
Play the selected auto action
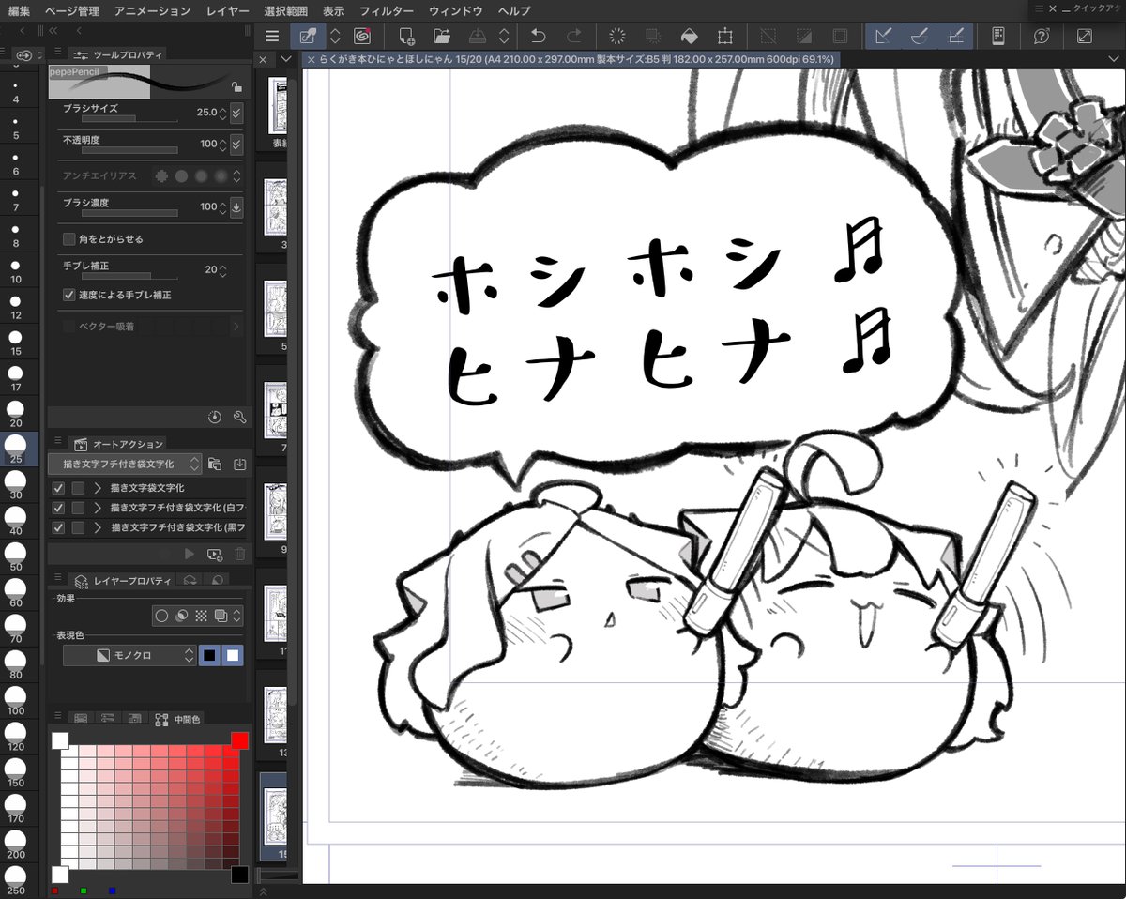point(190,555)
